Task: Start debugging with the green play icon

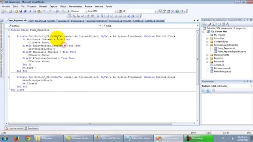Action: (x=68, y=11)
